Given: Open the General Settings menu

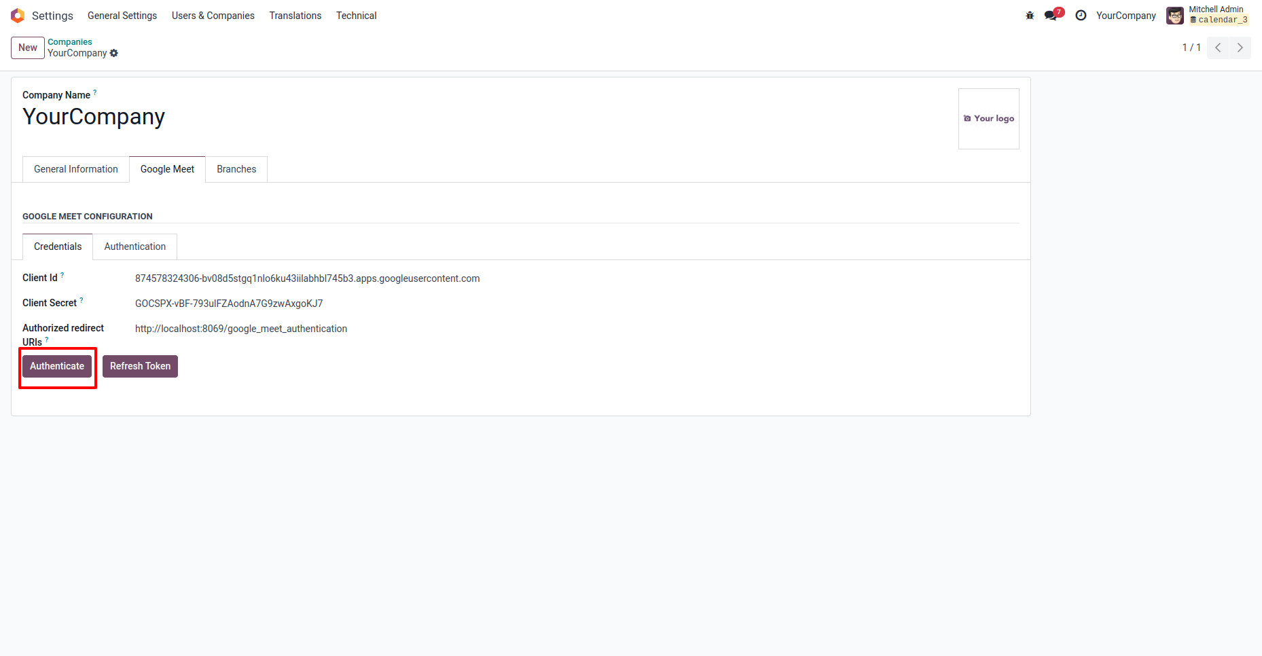Looking at the screenshot, I should click(x=122, y=16).
